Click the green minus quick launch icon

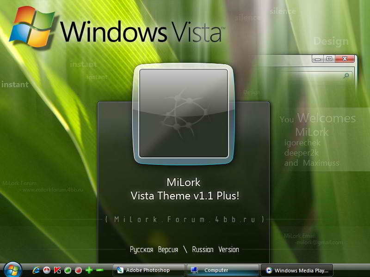[100, 270]
